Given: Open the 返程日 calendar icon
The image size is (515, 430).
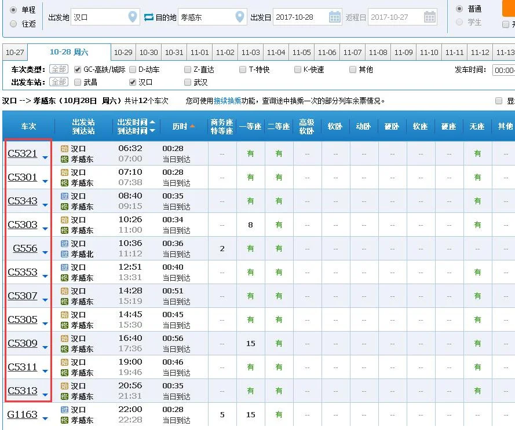Looking at the screenshot, I should click(429, 17).
